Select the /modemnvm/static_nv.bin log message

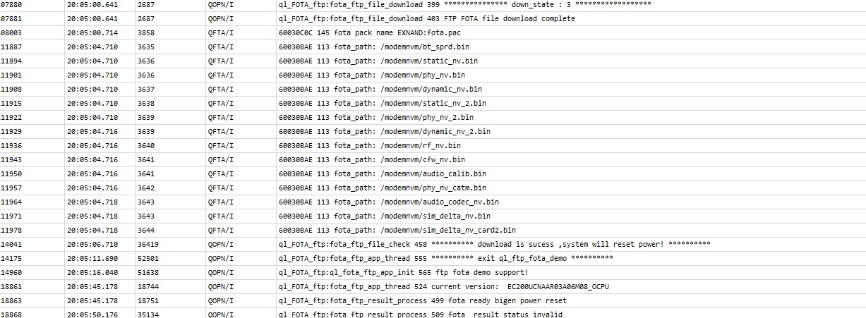pos(378,61)
